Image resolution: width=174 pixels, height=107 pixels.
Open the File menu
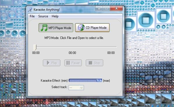(x=32, y=16)
